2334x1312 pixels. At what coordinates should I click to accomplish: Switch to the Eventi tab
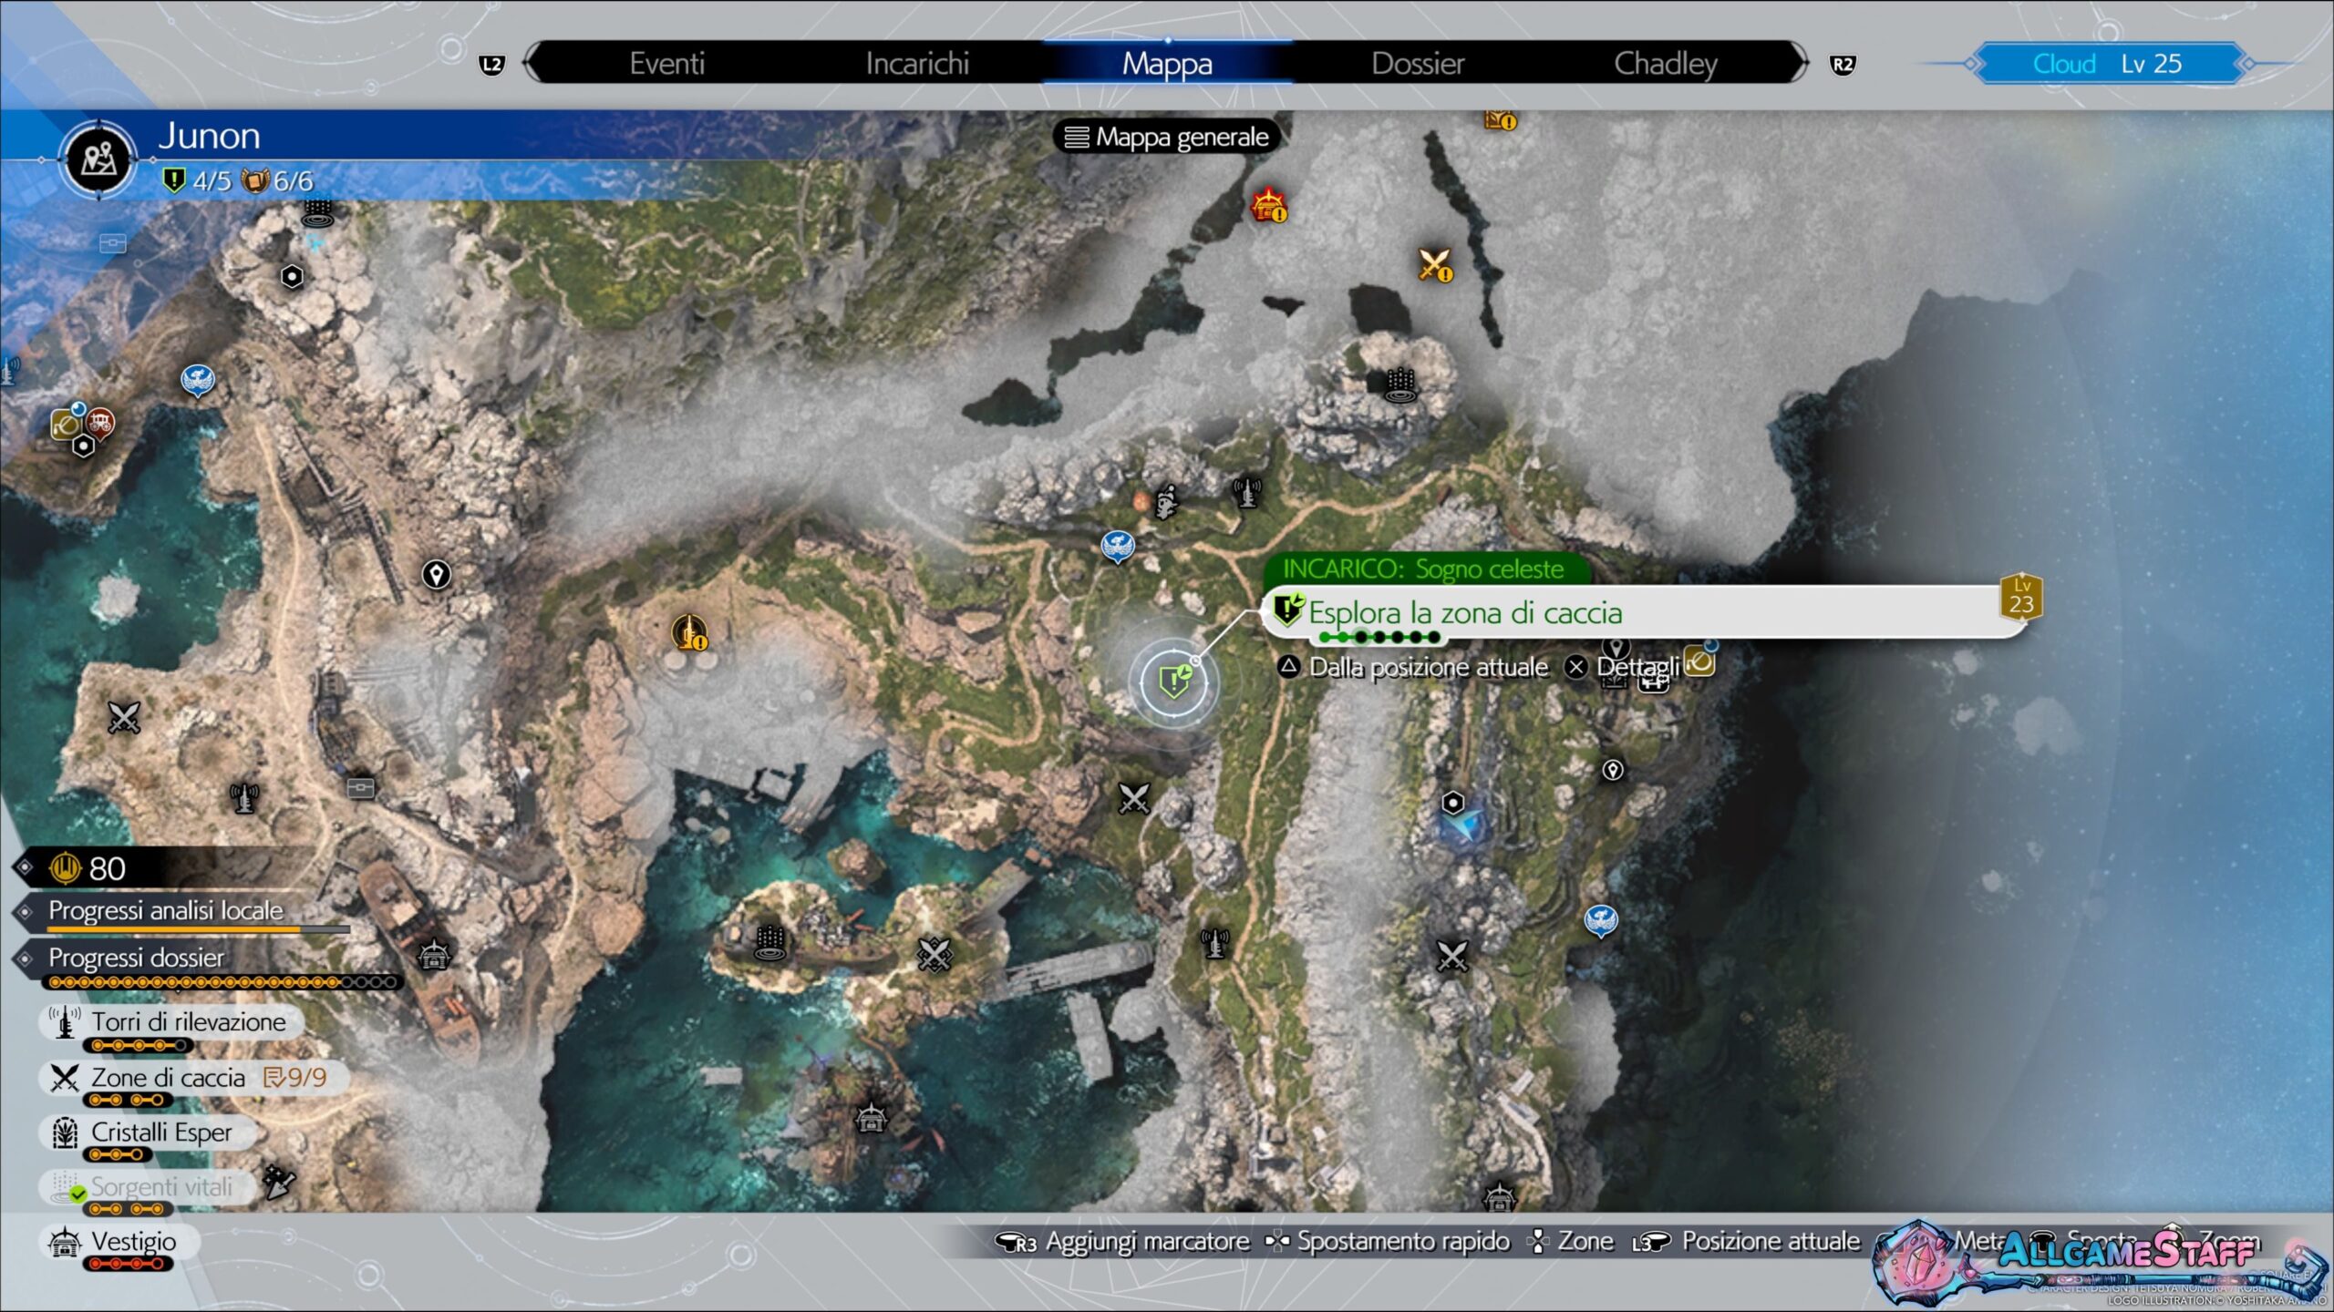[x=666, y=64]
